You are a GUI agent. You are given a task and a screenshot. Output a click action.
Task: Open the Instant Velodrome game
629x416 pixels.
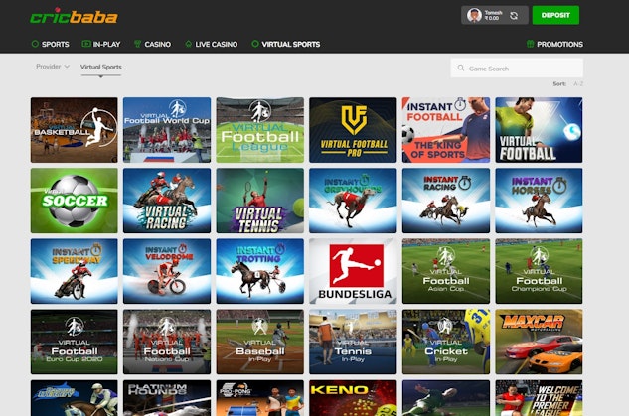pos(167,271)
